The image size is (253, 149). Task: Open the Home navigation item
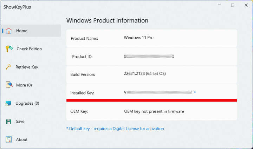tap(22, 31)
